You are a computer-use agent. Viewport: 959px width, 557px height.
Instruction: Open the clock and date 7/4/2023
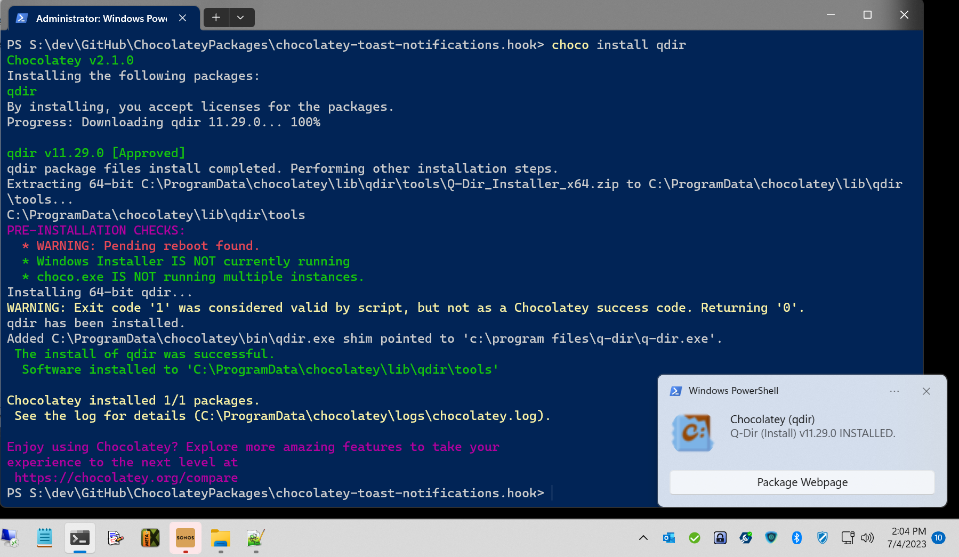[x=907, y=537]
